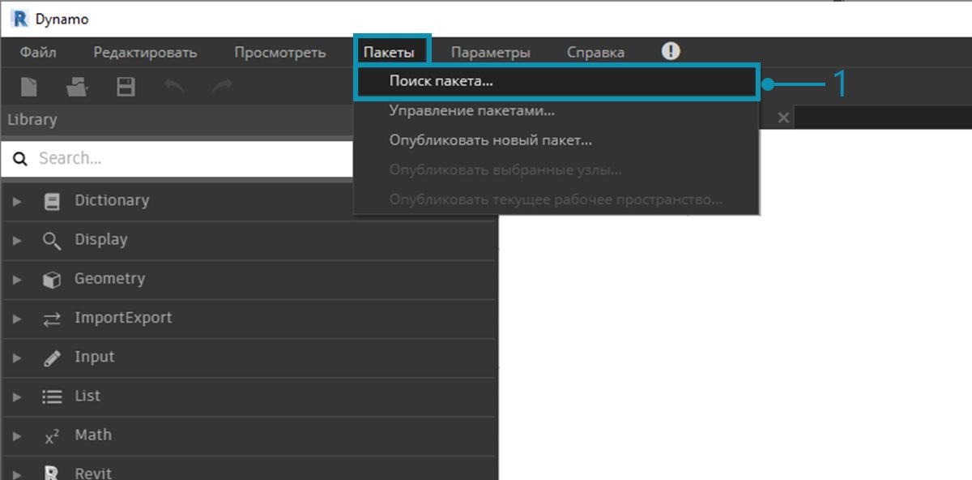
Task: Click the Dynamo Revit logo in title bar
Action: point(20,18)
